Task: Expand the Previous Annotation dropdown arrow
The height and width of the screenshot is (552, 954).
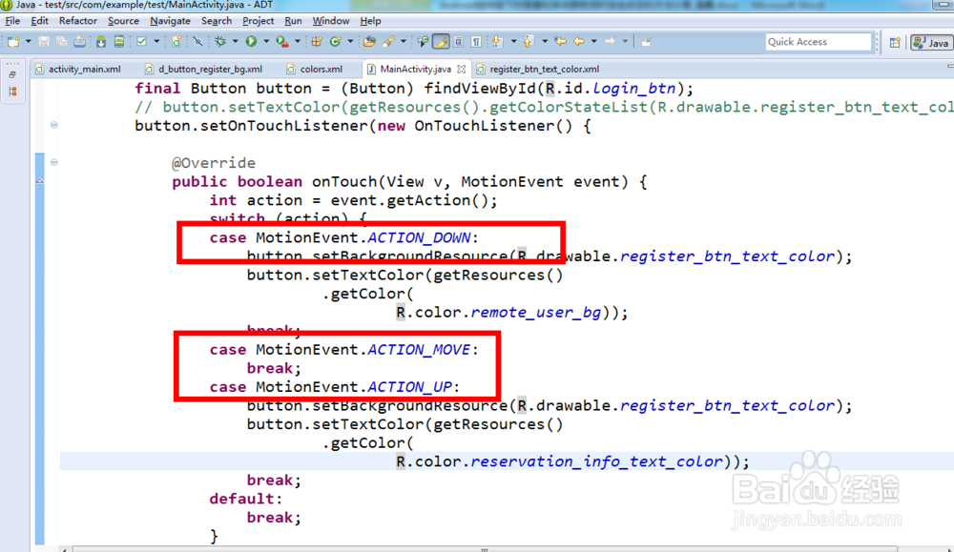Action: coord(545,41)
